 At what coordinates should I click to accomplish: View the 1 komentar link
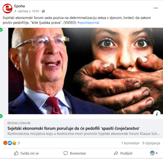130,143
